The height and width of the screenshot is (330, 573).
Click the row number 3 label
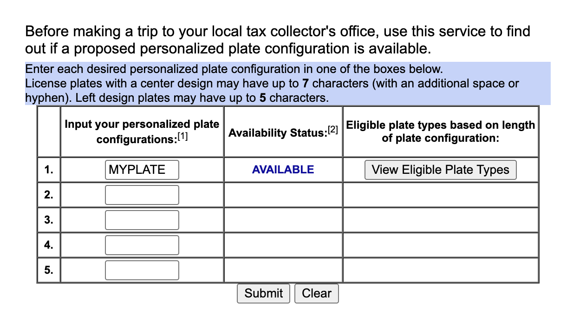tap(49, 220)
